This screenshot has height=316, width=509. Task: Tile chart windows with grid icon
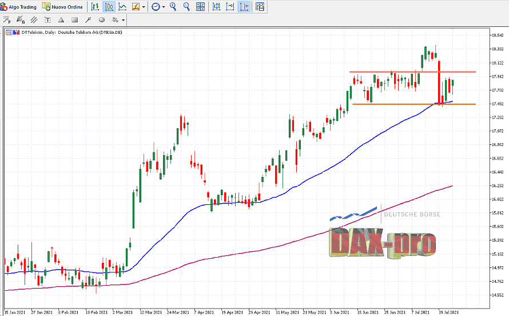point(200,6)
